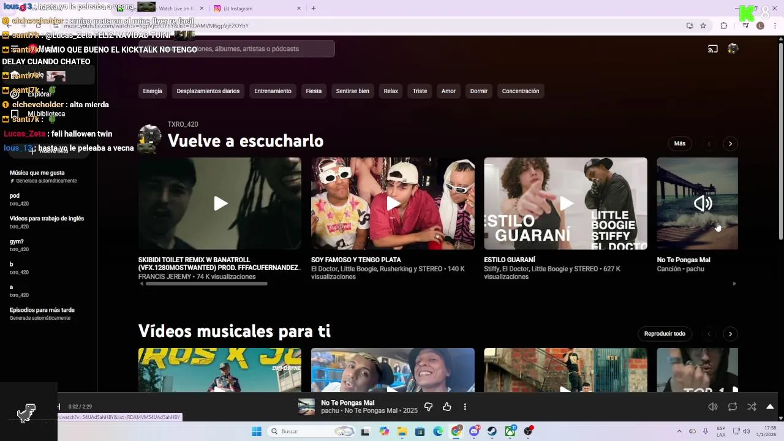This screenshot has width=784, height=441.
Task: Open a new browser tab
Action: [314, 9]
